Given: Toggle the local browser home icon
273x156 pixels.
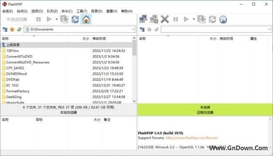Looking at the screenshot, I should tap(86, 19).
